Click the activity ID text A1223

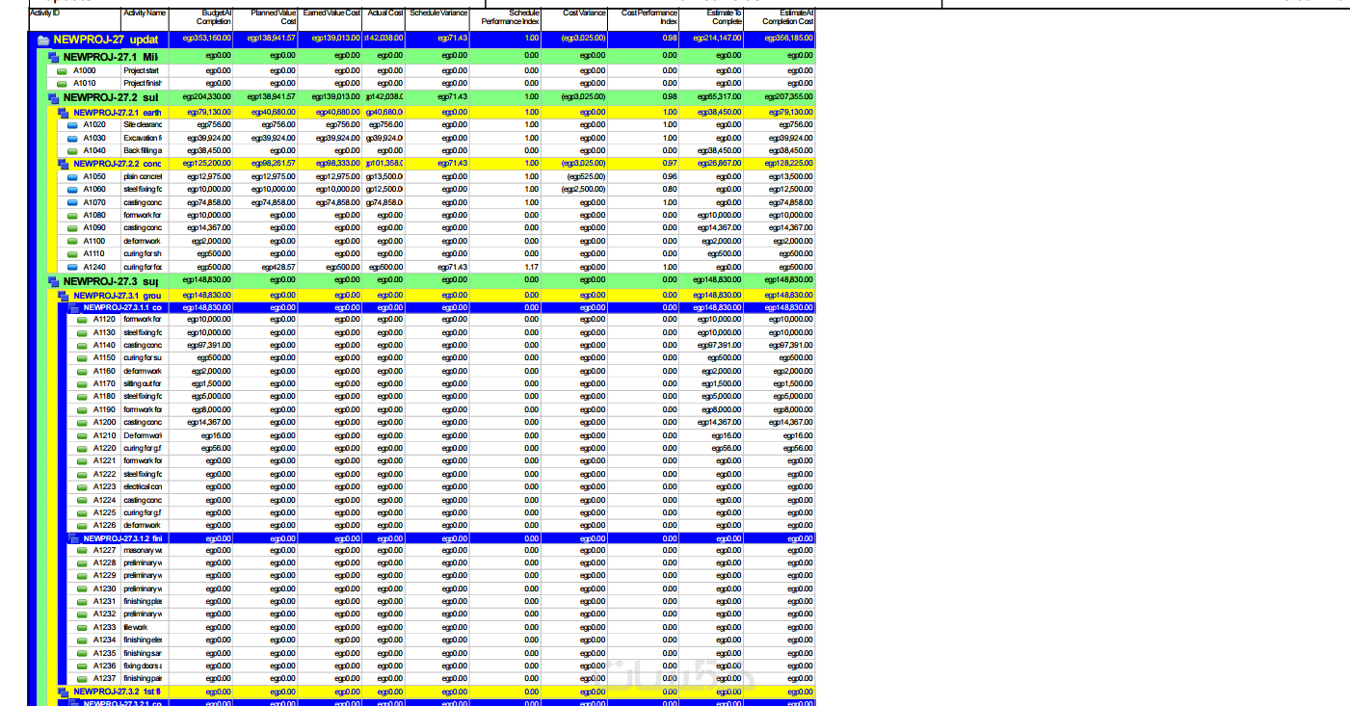coord(105,487)
